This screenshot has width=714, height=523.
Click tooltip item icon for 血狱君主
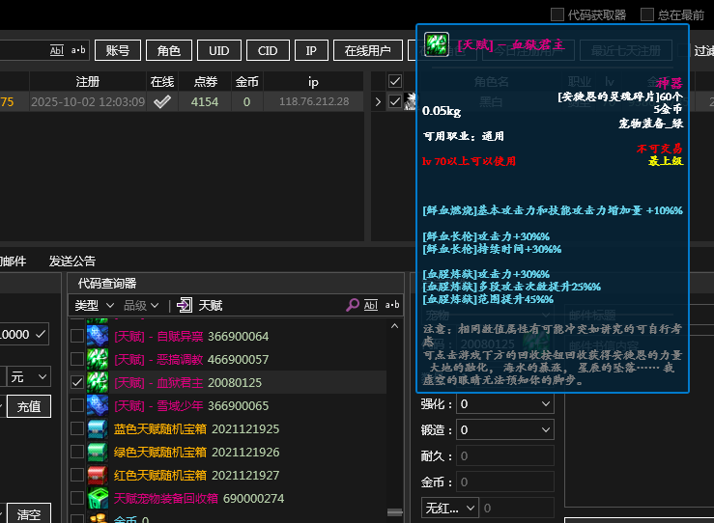tap(437, 44)
